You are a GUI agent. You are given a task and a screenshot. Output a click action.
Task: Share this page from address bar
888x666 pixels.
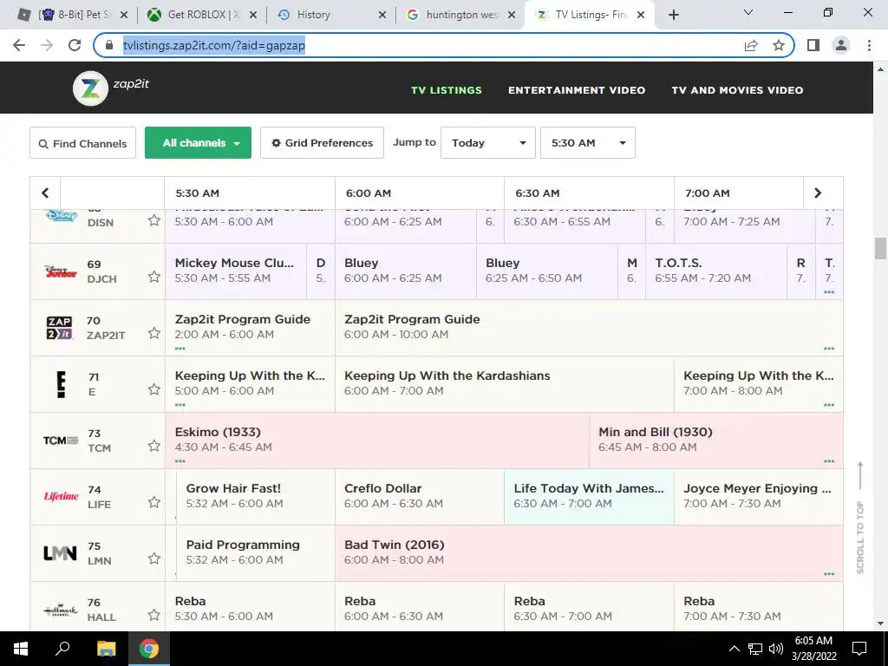pyautogui.click(x=751, y=45)
